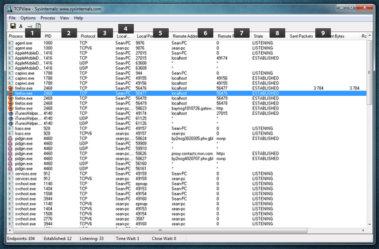The width and height of the screenshot is (379, 249).
Task: Click the Save toolbar icon
Action: (13, 26)
